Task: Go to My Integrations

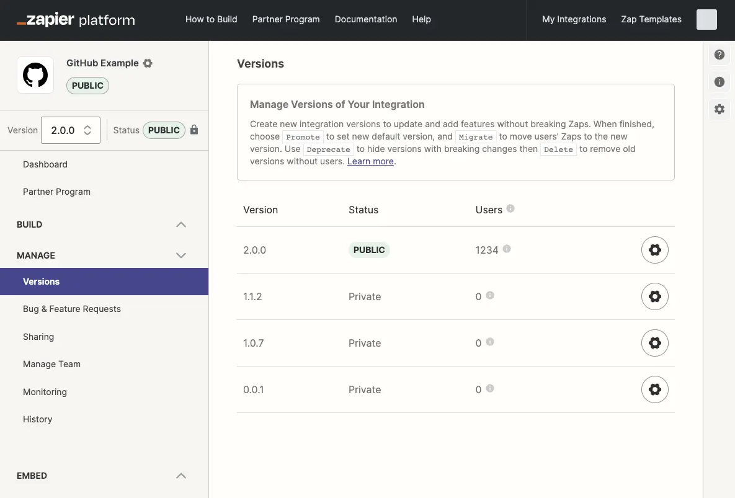Action: 574,19
